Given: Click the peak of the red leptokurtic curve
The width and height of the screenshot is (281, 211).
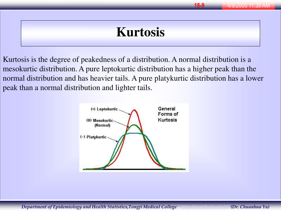Looking at the screenshot, I should tap(134, 110).
